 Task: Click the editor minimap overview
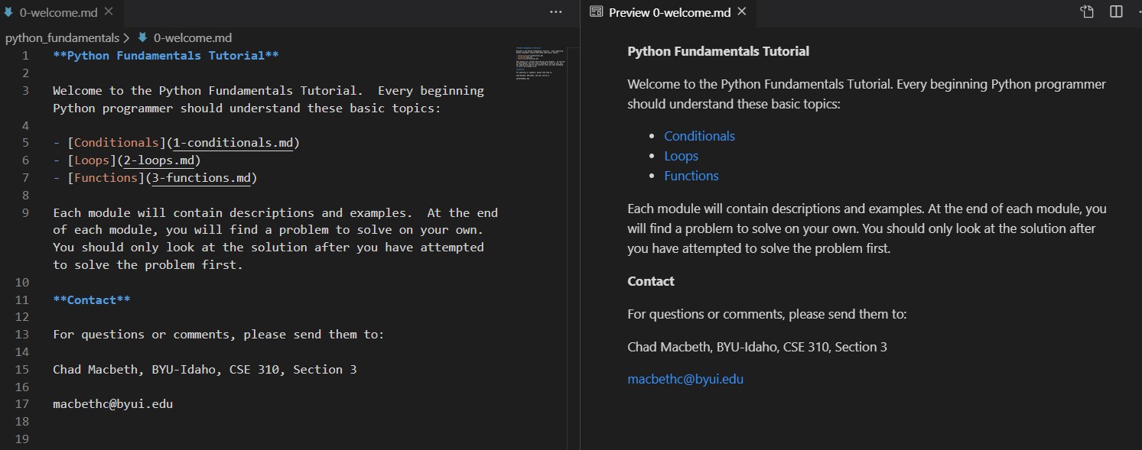pyautogui.click(x=542, y=64)
